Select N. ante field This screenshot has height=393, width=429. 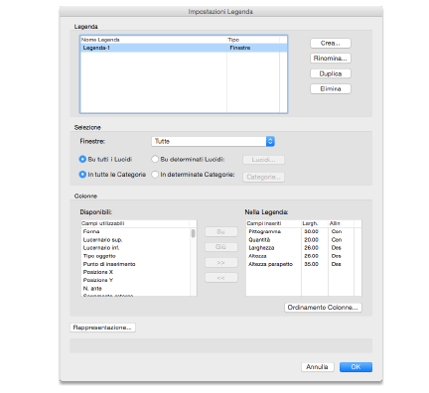135,289
